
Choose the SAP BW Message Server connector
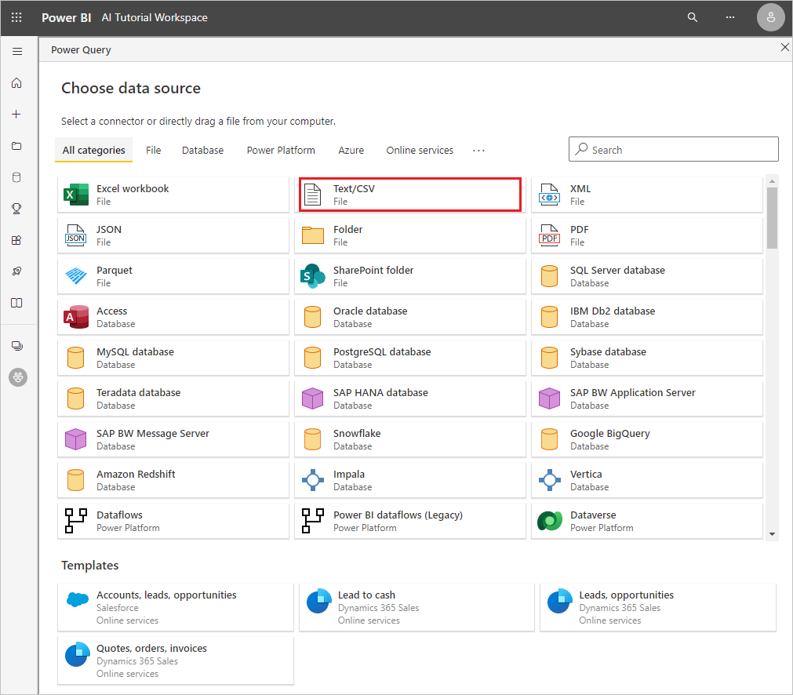tap(173, 439)
